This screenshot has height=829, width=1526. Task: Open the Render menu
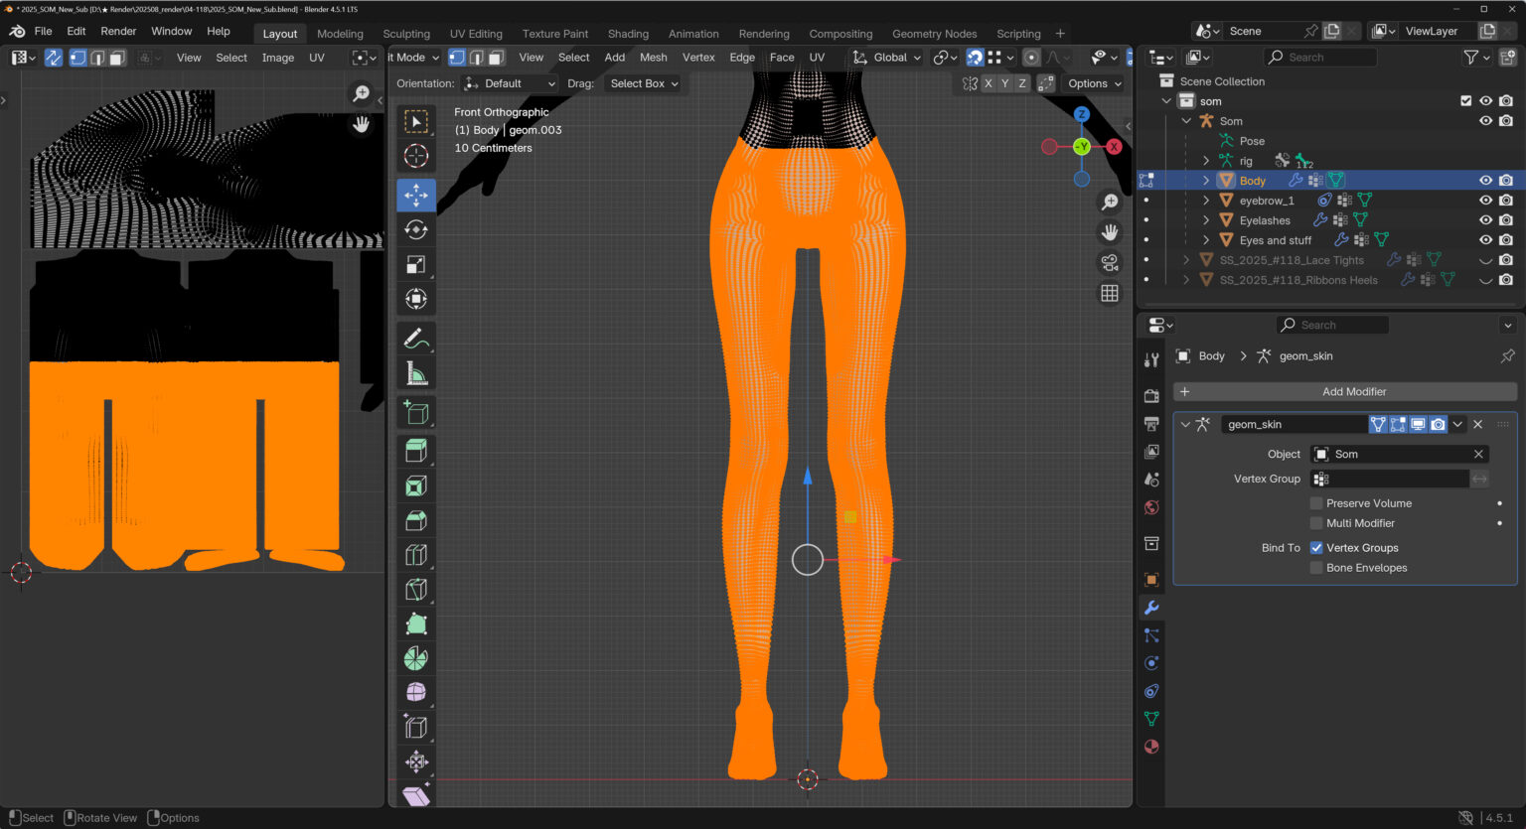pyautogui.click(x=118, y=31)
